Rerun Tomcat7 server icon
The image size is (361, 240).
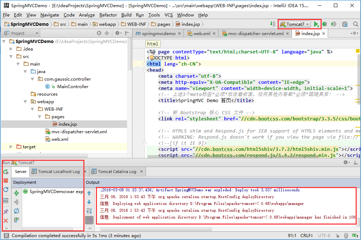(6, 172)
